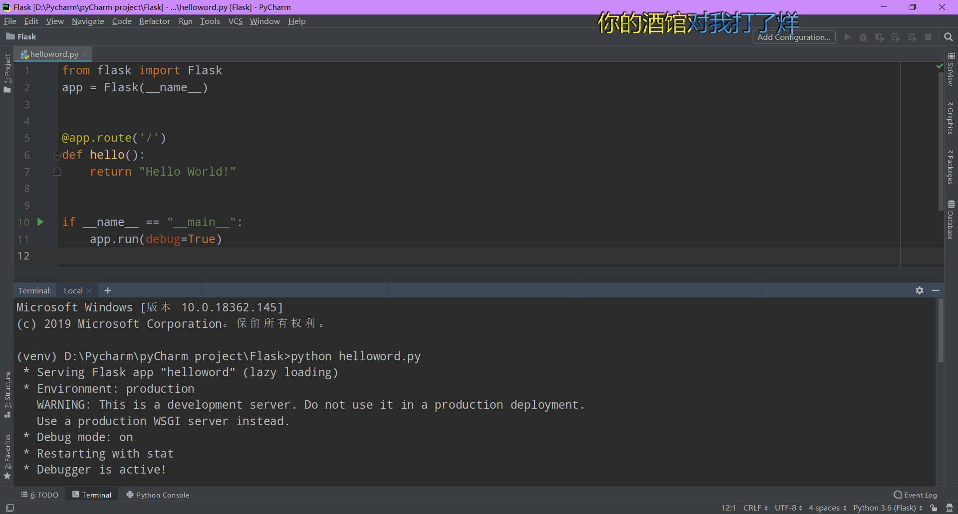Open the Database side panel

pos(951,220)
